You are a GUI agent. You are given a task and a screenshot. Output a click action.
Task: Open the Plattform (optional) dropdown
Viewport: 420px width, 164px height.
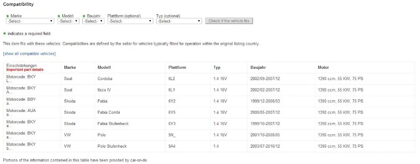pyautogui.click(x=130, y=21)
